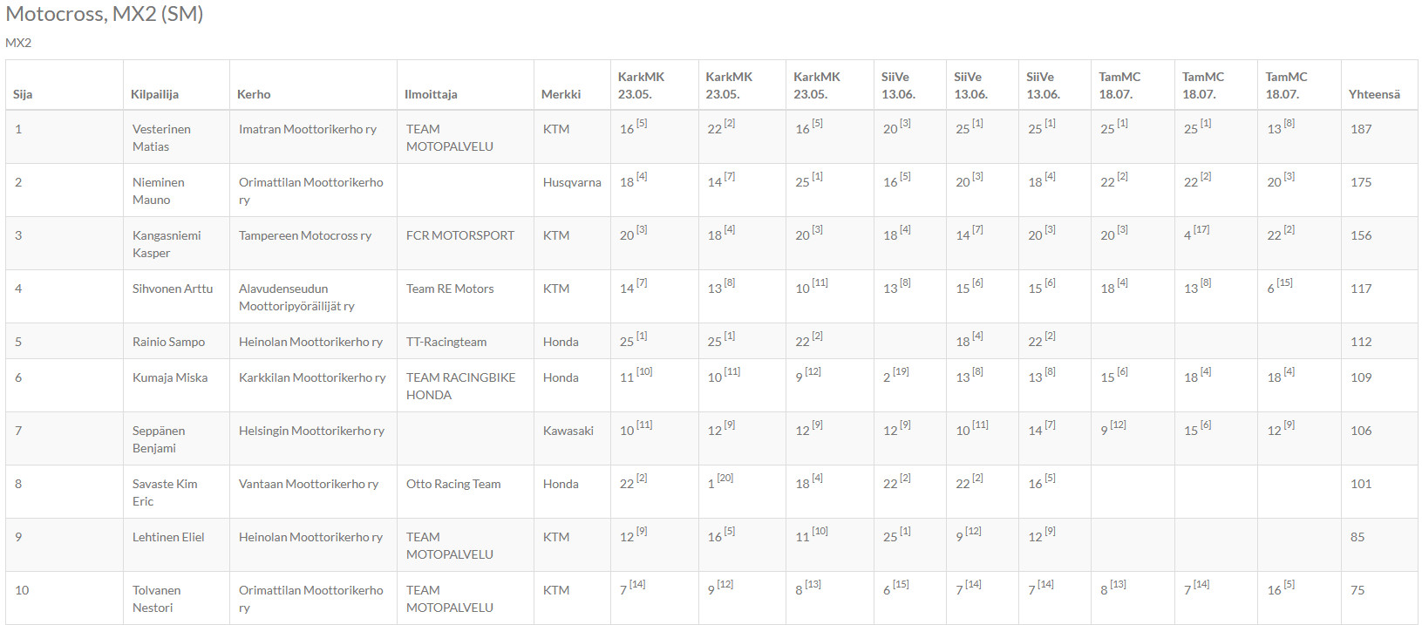Click the Kerho column header
Image resolution: width=1422 pixels, height=625 pixels.
254,94
